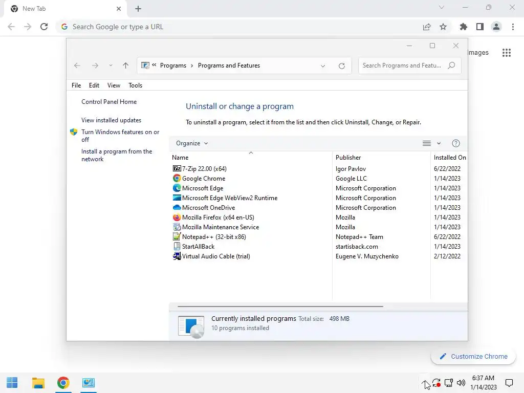The height and width of the screenshot is (393, 524).
Task: Open the File menu
Action: click(76, 85)
